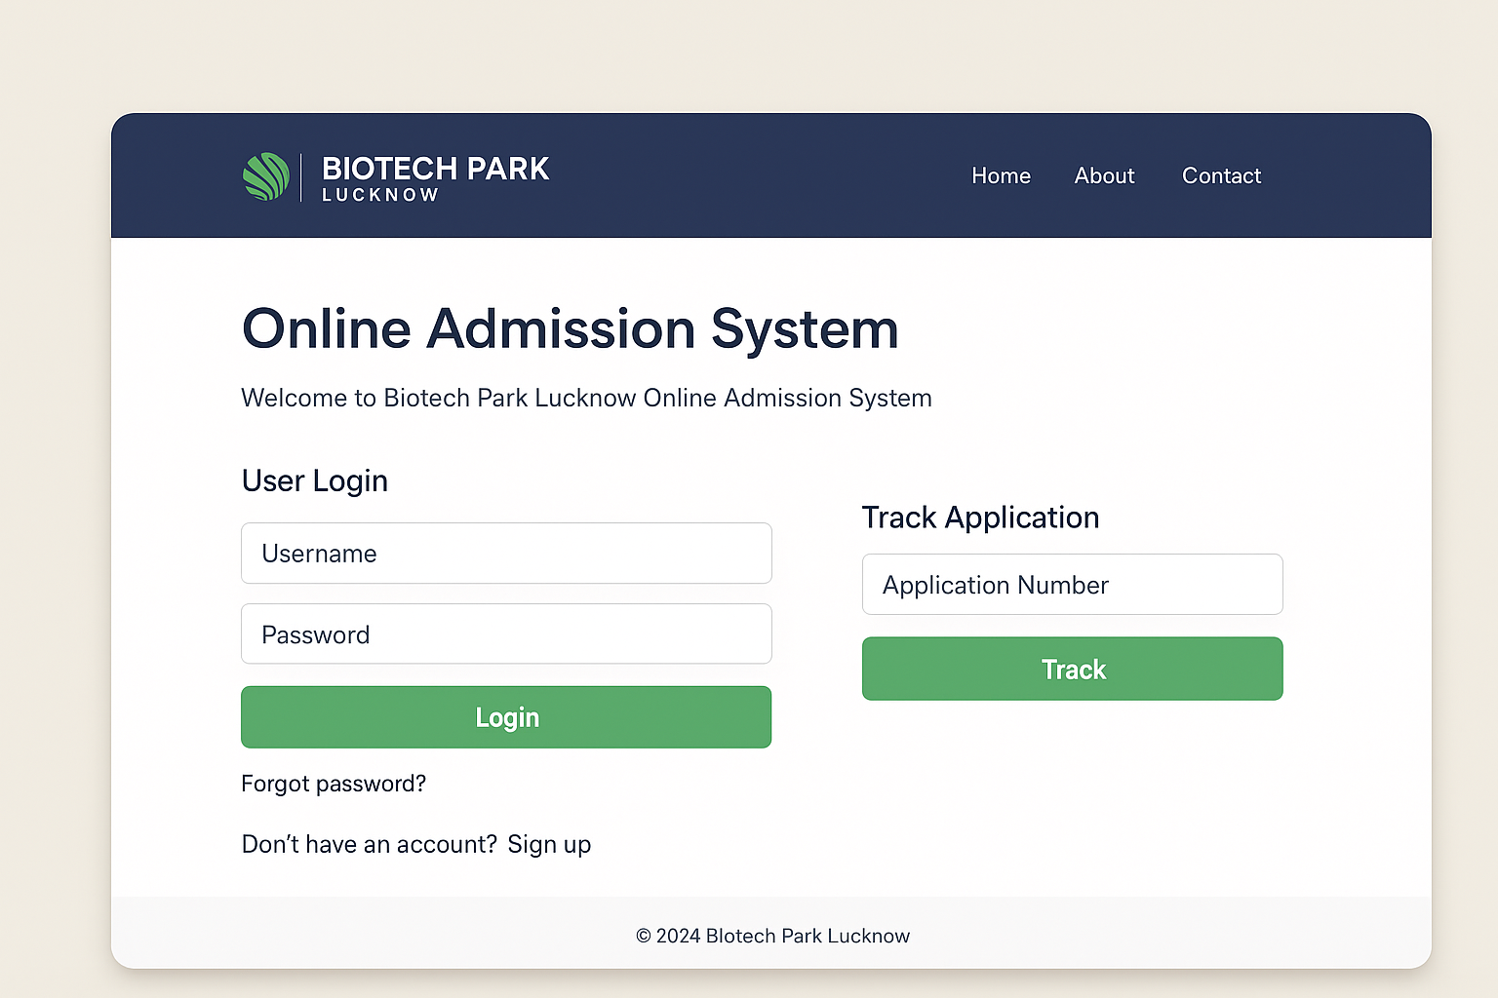Click the BIOTECH PARK LUCKNOW wordmark
This screenshot has width=1498, height=998.
[x=435, y=177]
